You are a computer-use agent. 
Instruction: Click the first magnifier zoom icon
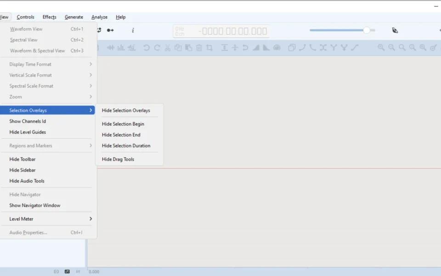(x=381, y=47)
